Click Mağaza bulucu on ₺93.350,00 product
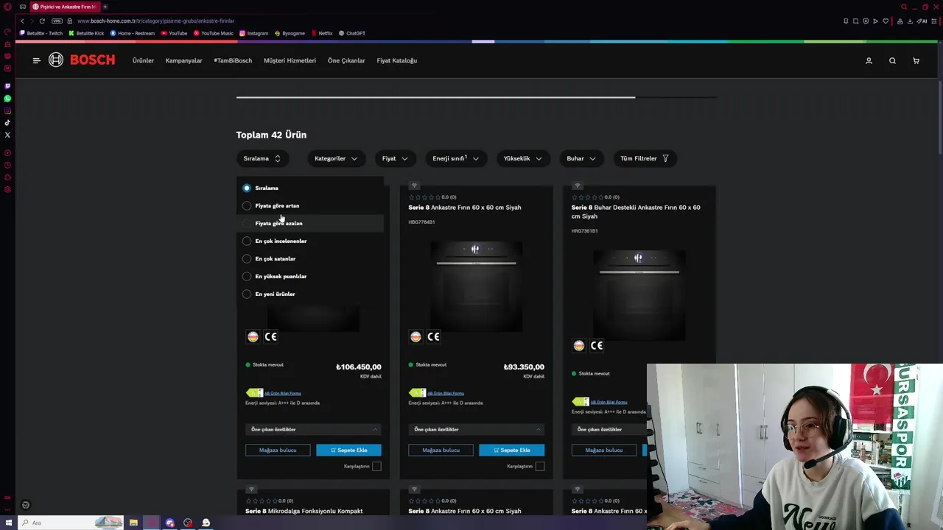The image size is (943, 530). [x=441, y=450]
